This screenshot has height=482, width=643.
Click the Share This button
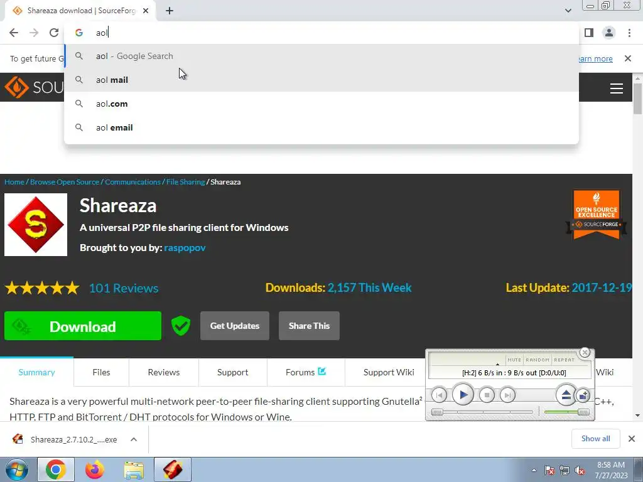[309, 326]
